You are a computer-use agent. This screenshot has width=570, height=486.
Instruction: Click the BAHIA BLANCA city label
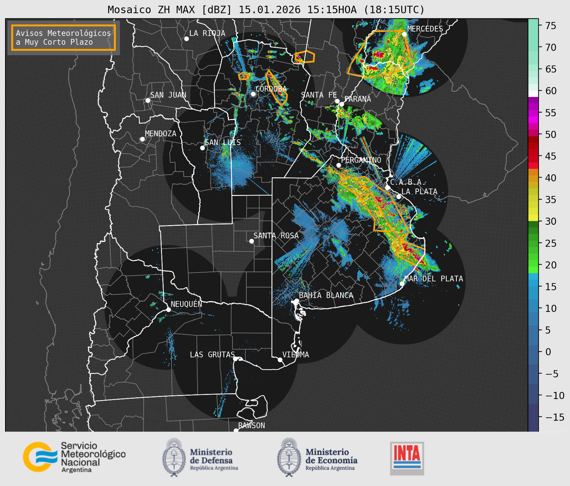(x=326, y=295)
